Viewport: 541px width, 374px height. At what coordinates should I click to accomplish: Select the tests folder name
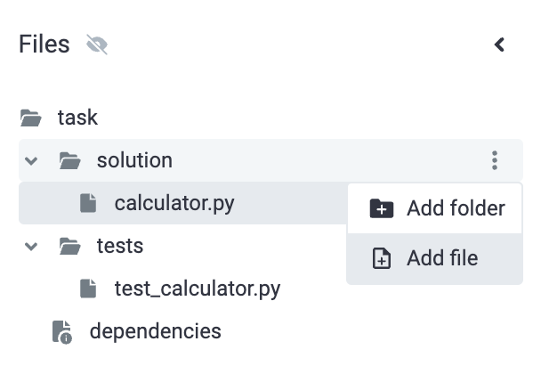pos(120,246)
